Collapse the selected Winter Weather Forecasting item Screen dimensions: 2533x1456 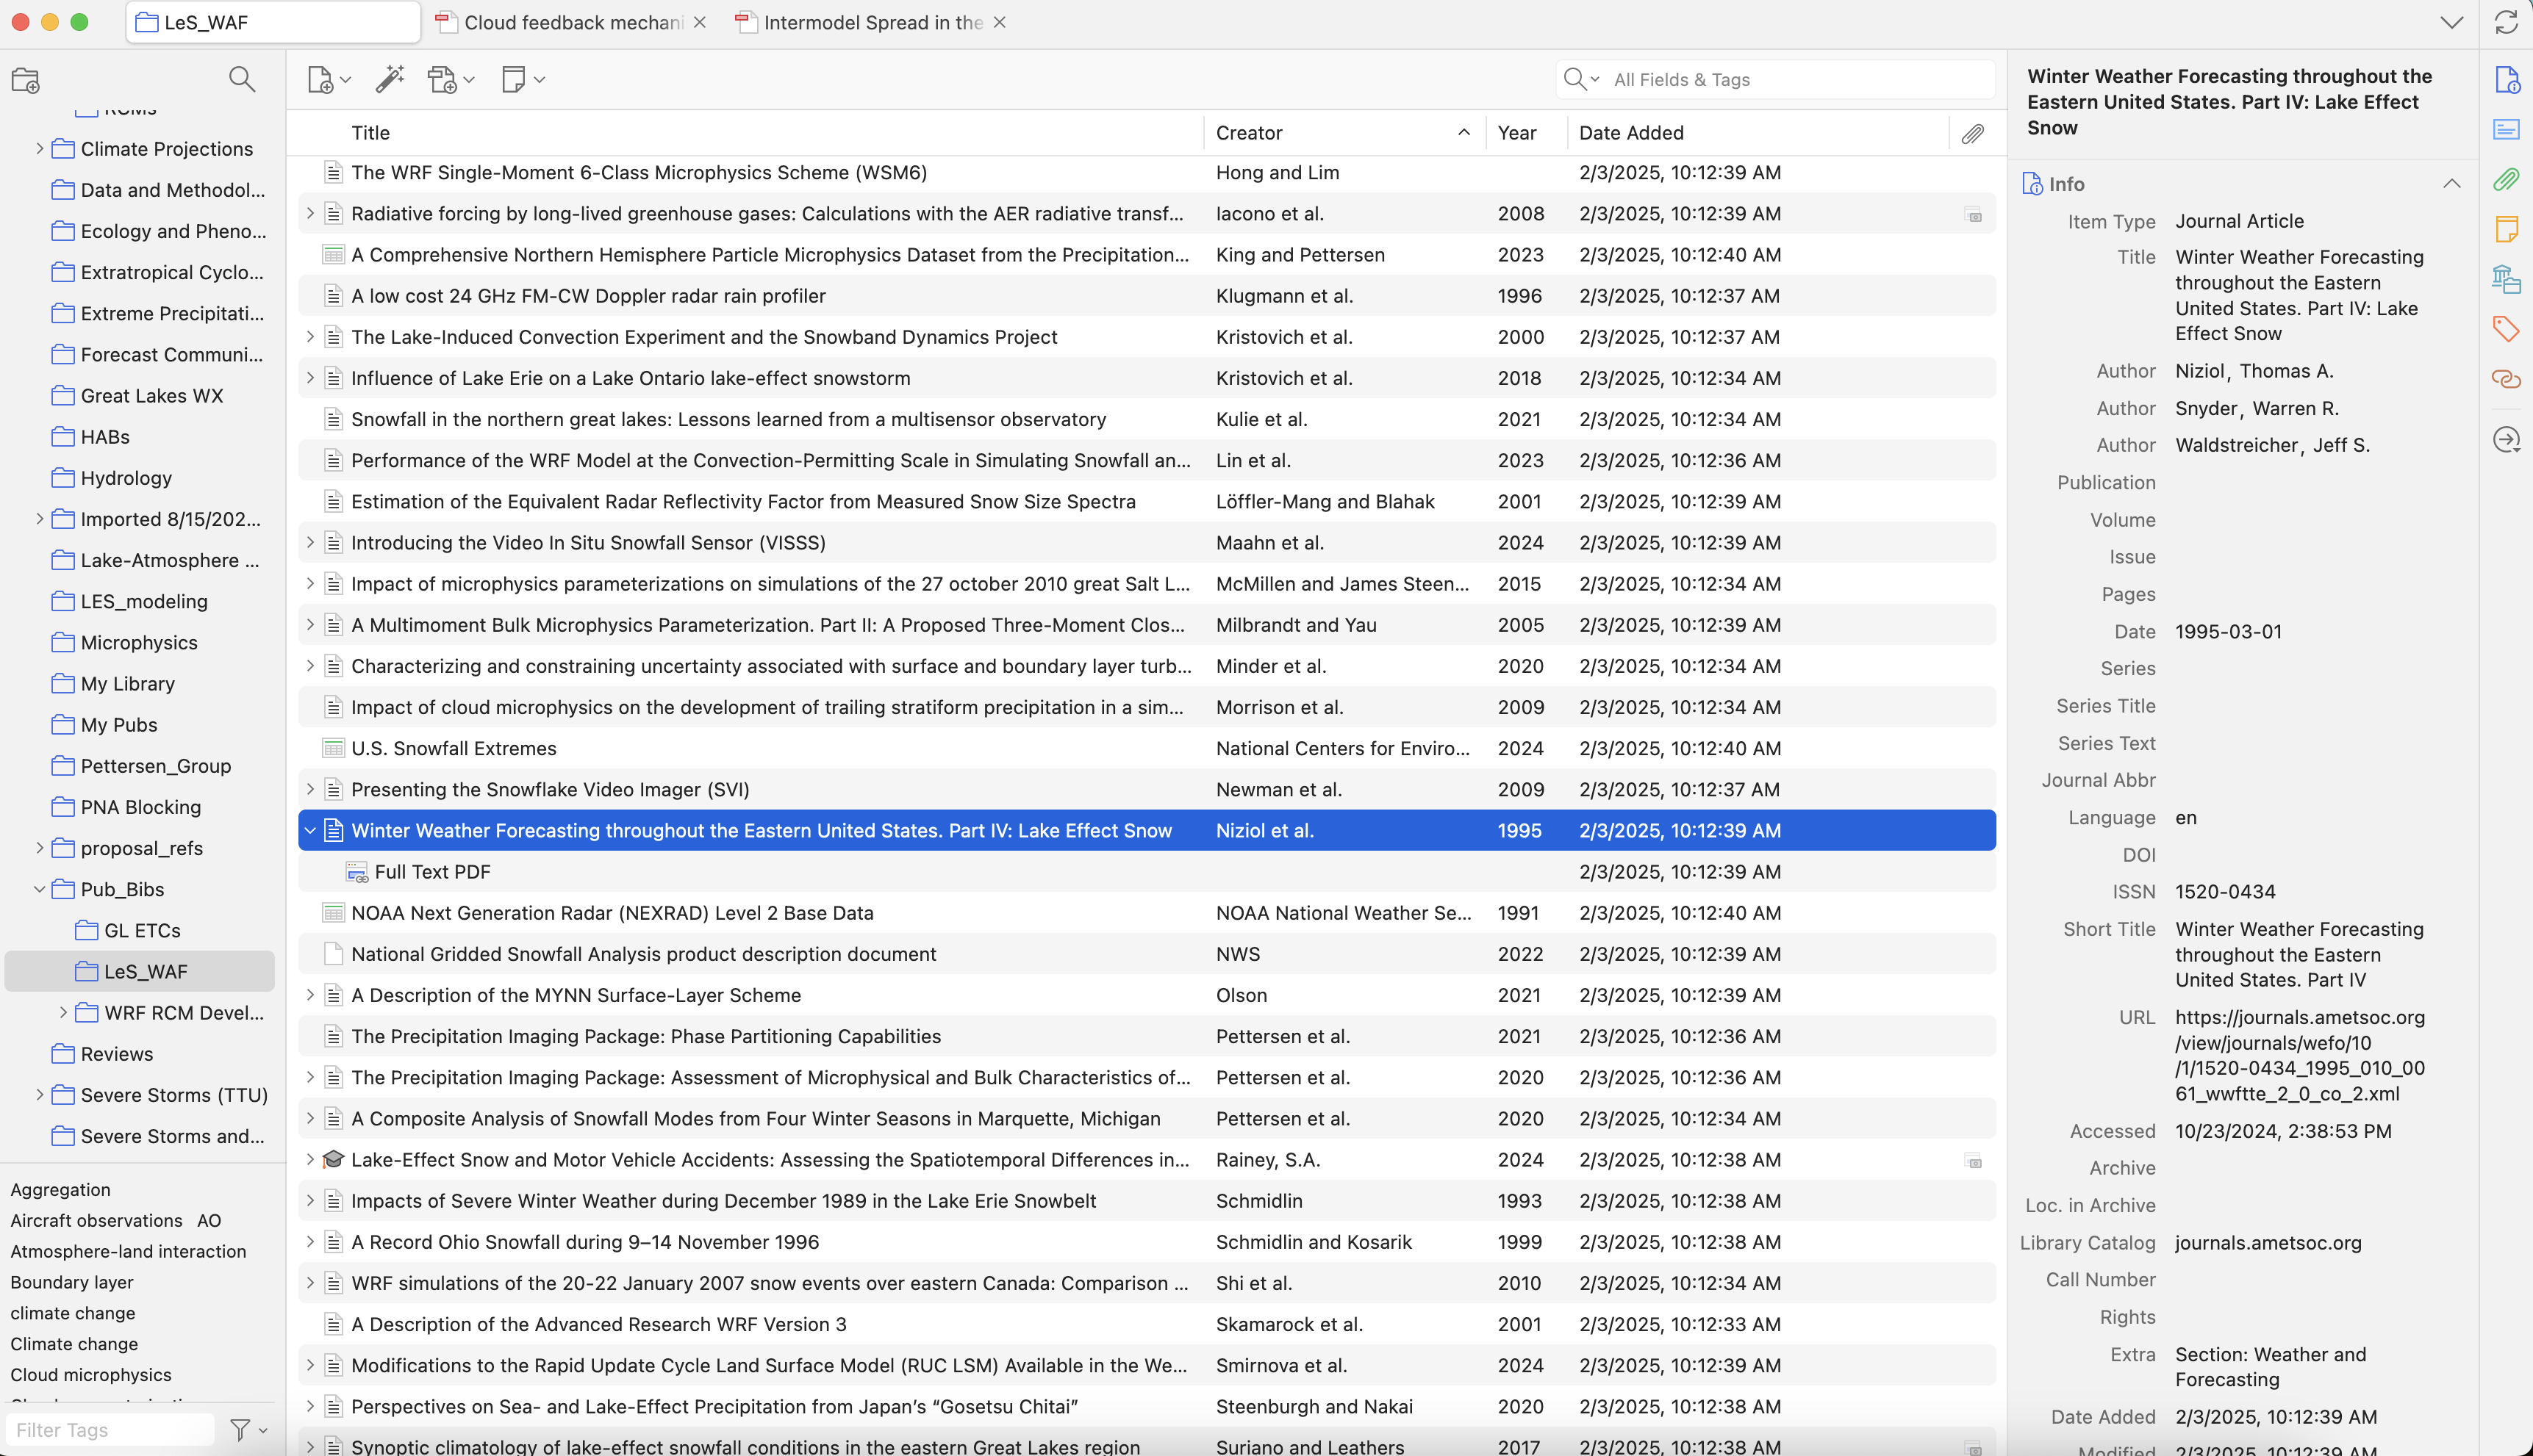tap(310, 831)
